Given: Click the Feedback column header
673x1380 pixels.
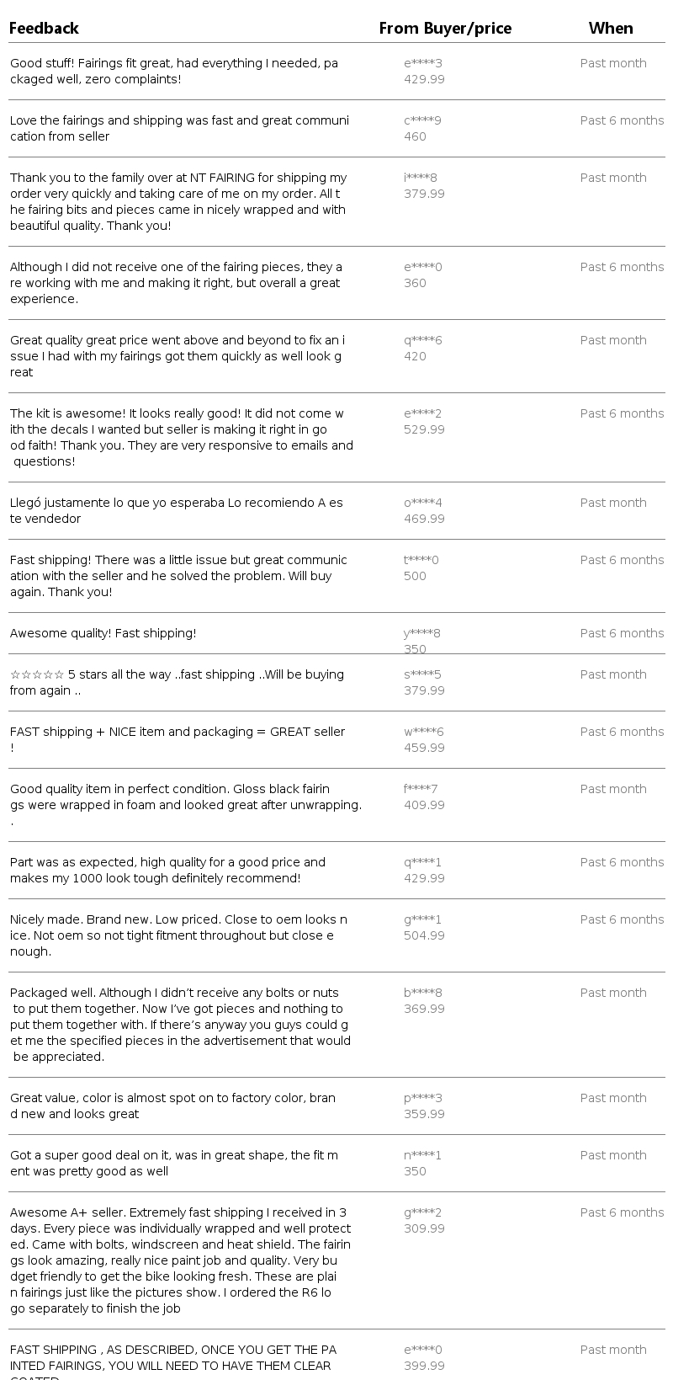Looking at the screenshot, I should (x=44, y=29).
